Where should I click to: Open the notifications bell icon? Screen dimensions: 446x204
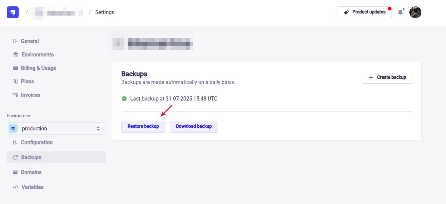pos(400,12)
